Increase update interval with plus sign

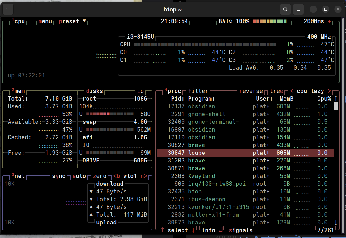pyautogui.click(x=329, y=21)
